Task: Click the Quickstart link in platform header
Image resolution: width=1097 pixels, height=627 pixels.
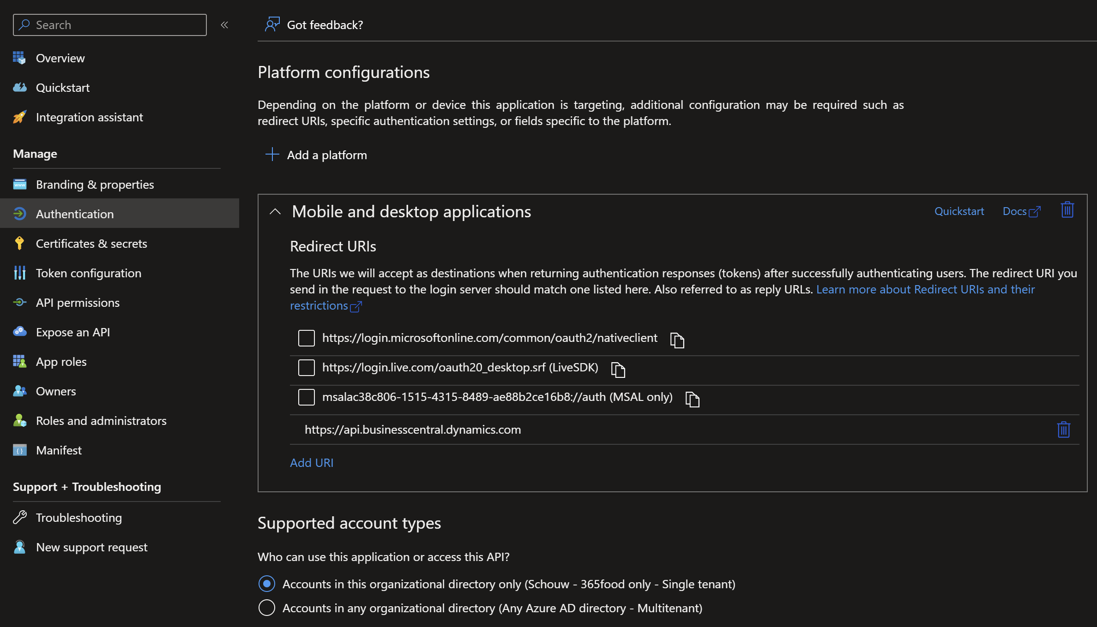Action: pyautogui.click(x=959, y=211)
